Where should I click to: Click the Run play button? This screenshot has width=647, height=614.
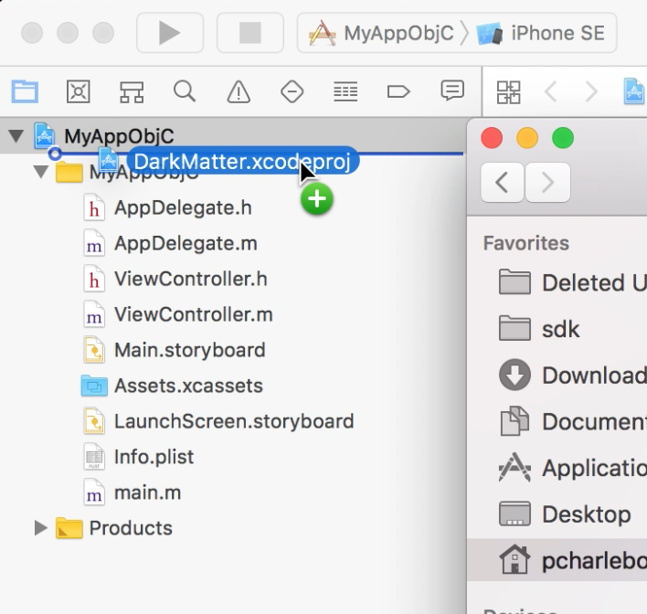[169, 33]
